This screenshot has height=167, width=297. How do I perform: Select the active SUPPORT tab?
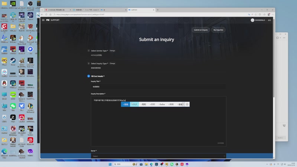coord(141,10)
